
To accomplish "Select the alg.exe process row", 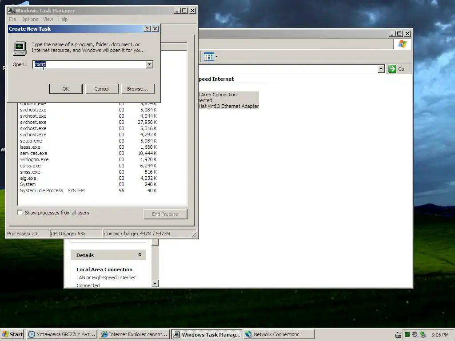I will (88, 178).
